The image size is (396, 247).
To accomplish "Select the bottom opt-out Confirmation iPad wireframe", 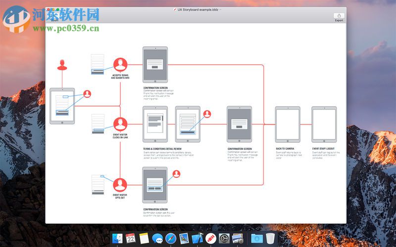I will (x=155, y=185).
